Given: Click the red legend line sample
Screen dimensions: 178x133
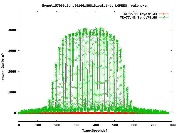Looking at the screenshot, I should tap(164, 14).
